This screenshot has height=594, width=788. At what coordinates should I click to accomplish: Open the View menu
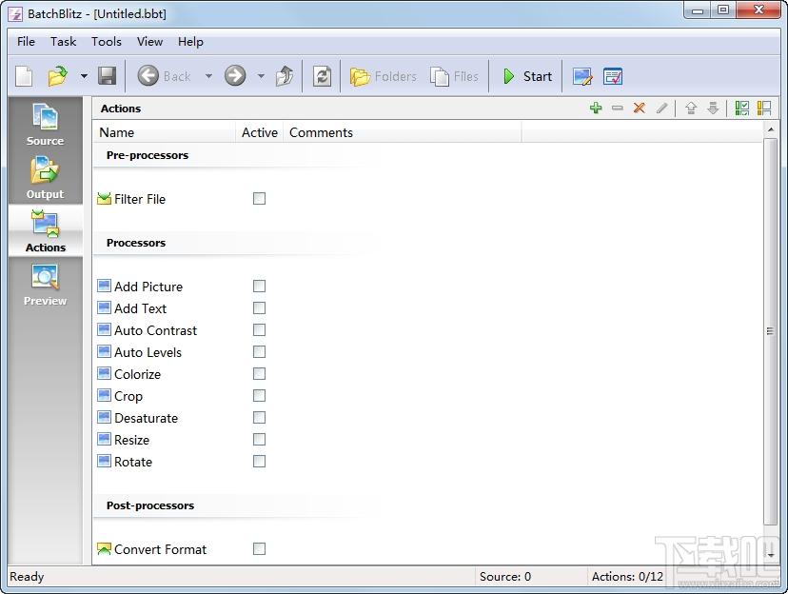(x=149, y=42)
